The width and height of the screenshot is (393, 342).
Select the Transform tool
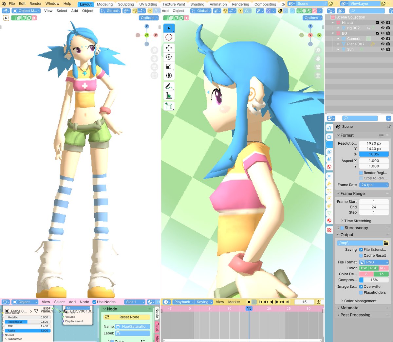tap(169, 76)
